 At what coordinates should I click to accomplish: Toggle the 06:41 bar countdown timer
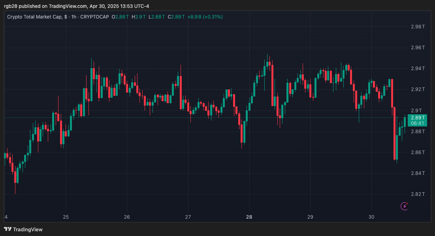click(x=417, y=123)
